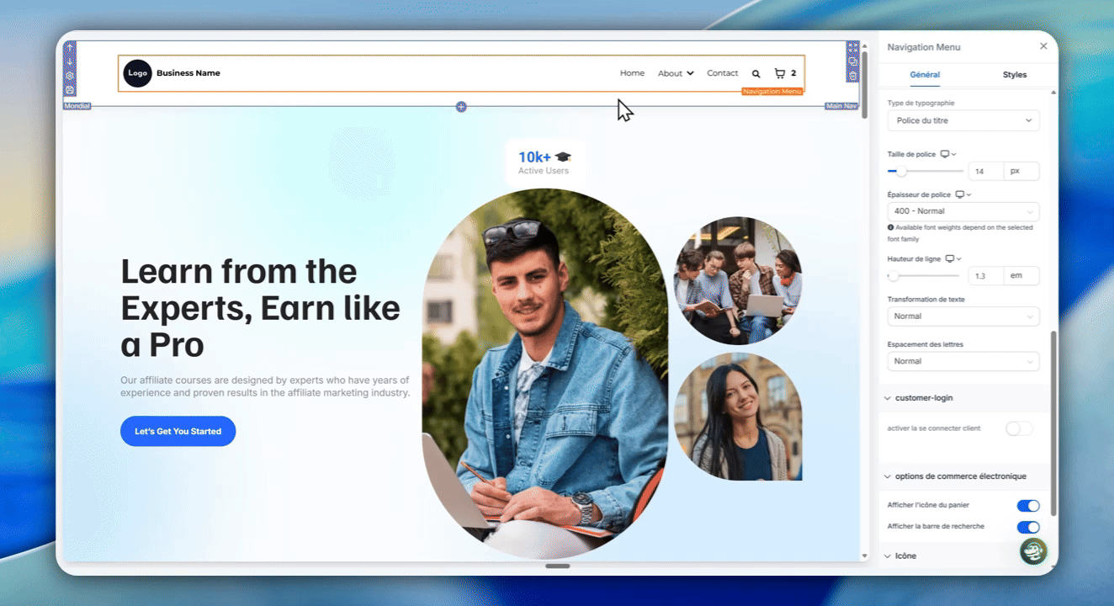Click the 'Let's Get You Started' button
Viewport: 1114px width, 606px height.
click(178, 431)
